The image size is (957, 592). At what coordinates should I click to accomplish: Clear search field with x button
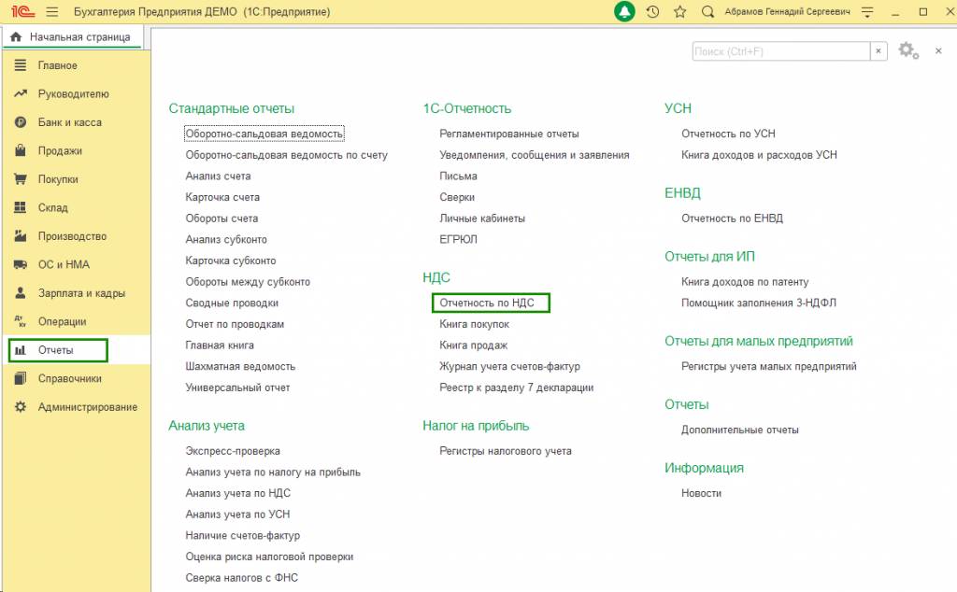click(x=878, y=51)
